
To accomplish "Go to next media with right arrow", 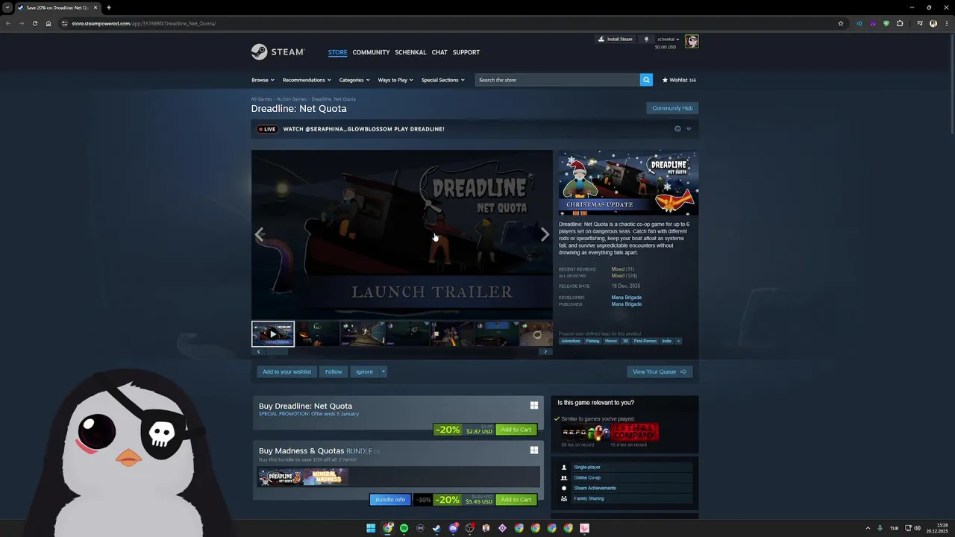I will [x=545, y=234].
